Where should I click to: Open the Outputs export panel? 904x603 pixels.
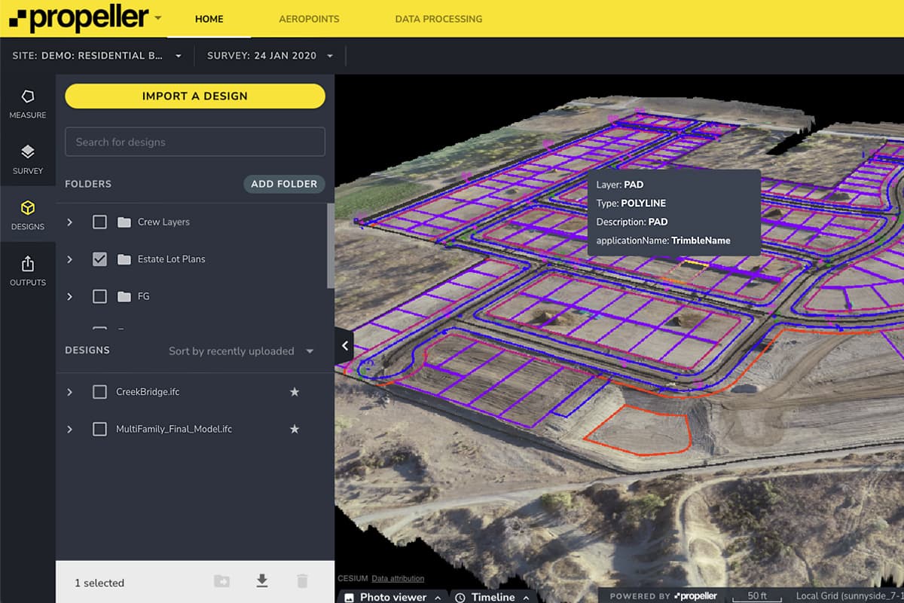pyautogui.click(x=28, y=270)
